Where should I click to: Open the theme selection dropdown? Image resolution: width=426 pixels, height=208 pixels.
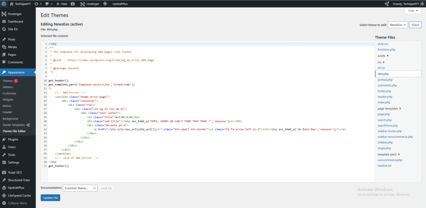tap(397, 25)
